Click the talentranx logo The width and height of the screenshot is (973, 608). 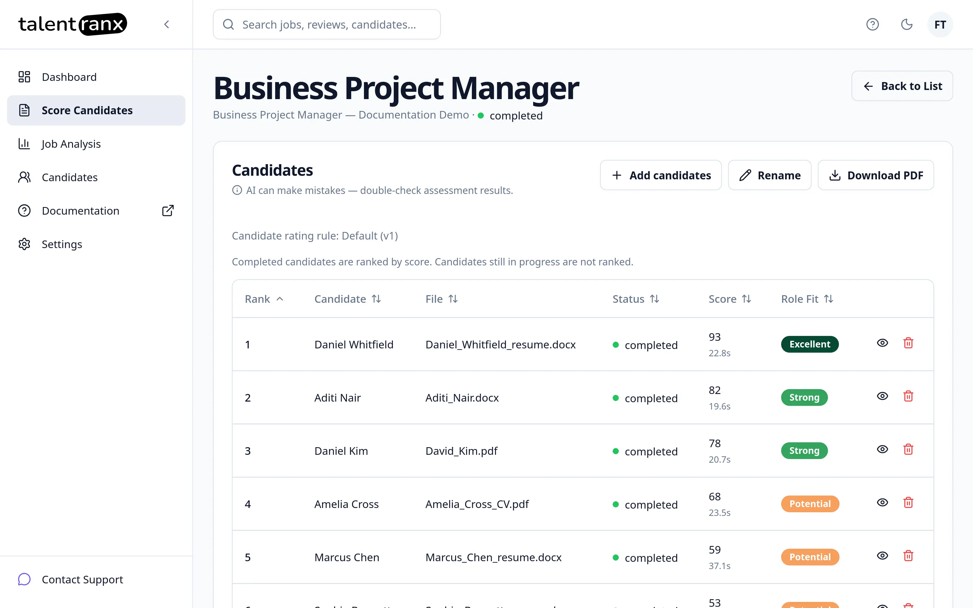point(73,24)
